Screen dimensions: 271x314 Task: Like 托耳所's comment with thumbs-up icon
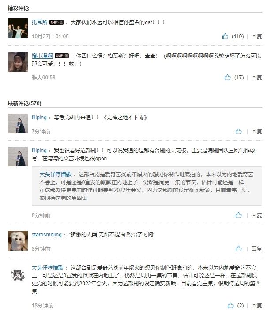tap(226, 37)
